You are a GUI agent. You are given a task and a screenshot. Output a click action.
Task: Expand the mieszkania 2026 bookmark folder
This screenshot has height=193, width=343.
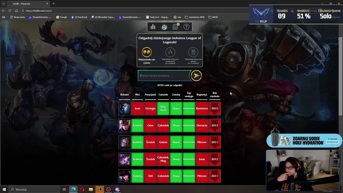[195, 17]
